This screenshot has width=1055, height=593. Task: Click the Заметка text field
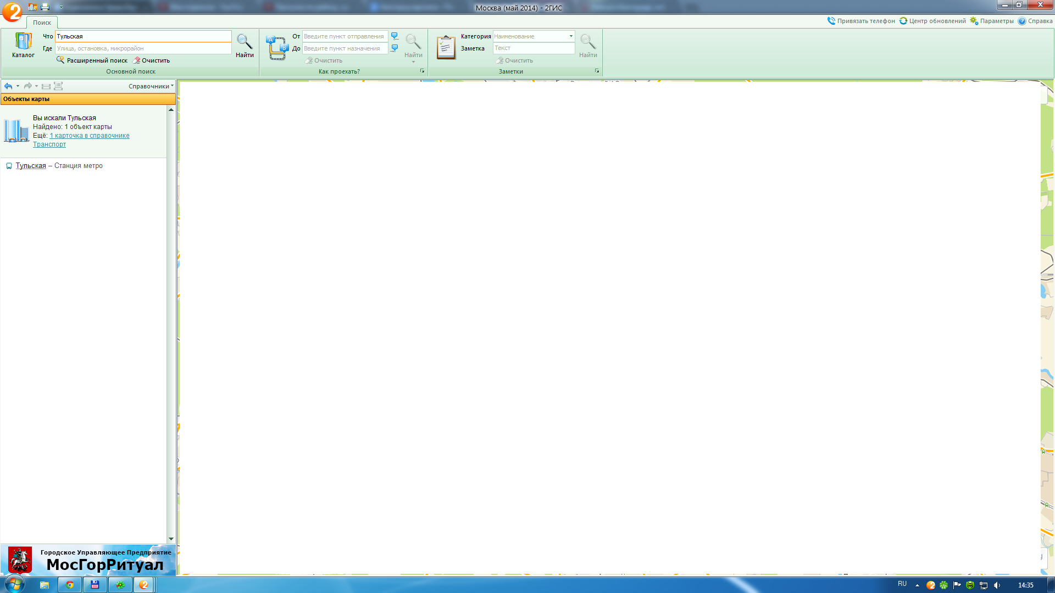coord(534,48)
